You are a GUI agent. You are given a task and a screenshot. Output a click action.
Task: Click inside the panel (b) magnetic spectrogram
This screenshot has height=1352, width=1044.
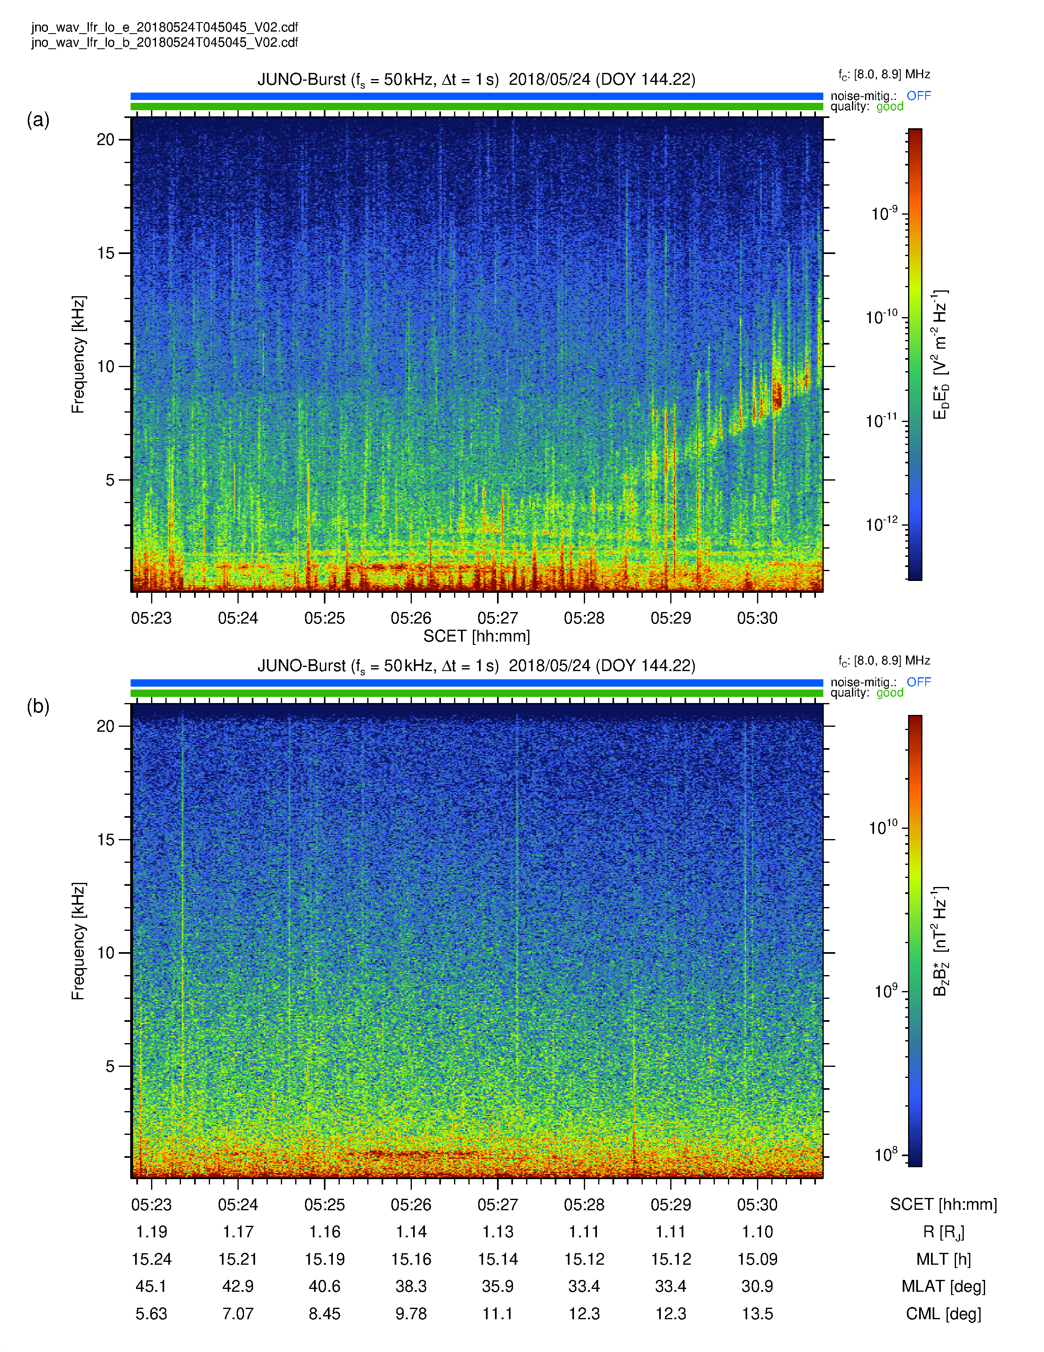477,941
